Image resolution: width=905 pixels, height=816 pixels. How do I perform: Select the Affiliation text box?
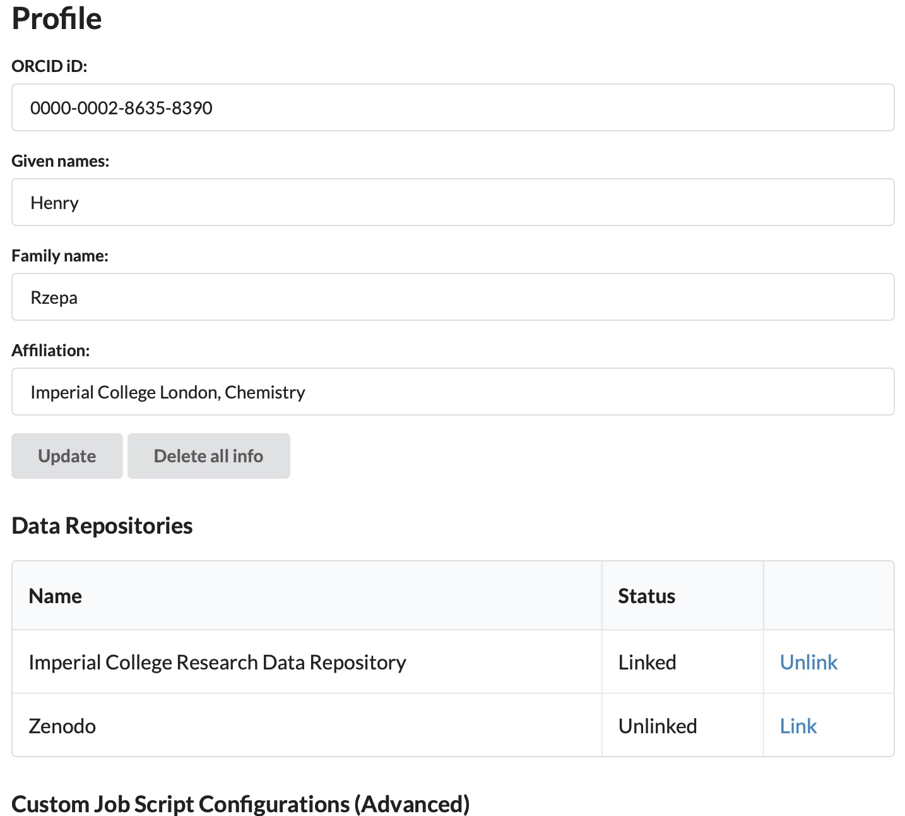coord(452,392)
